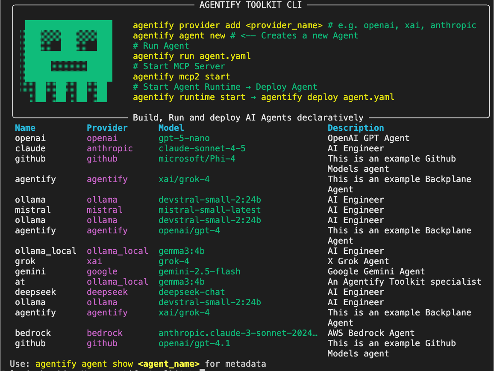Screen dimensions: 494x371
Task: Click the '<agent_name>' placeholder in the hint
Action: pyautogui.click(x=168, y=364)
